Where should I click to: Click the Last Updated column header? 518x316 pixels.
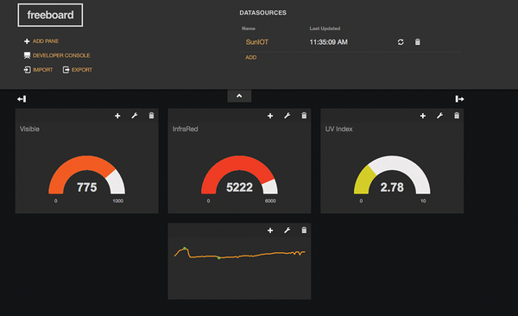pos(325,28)
